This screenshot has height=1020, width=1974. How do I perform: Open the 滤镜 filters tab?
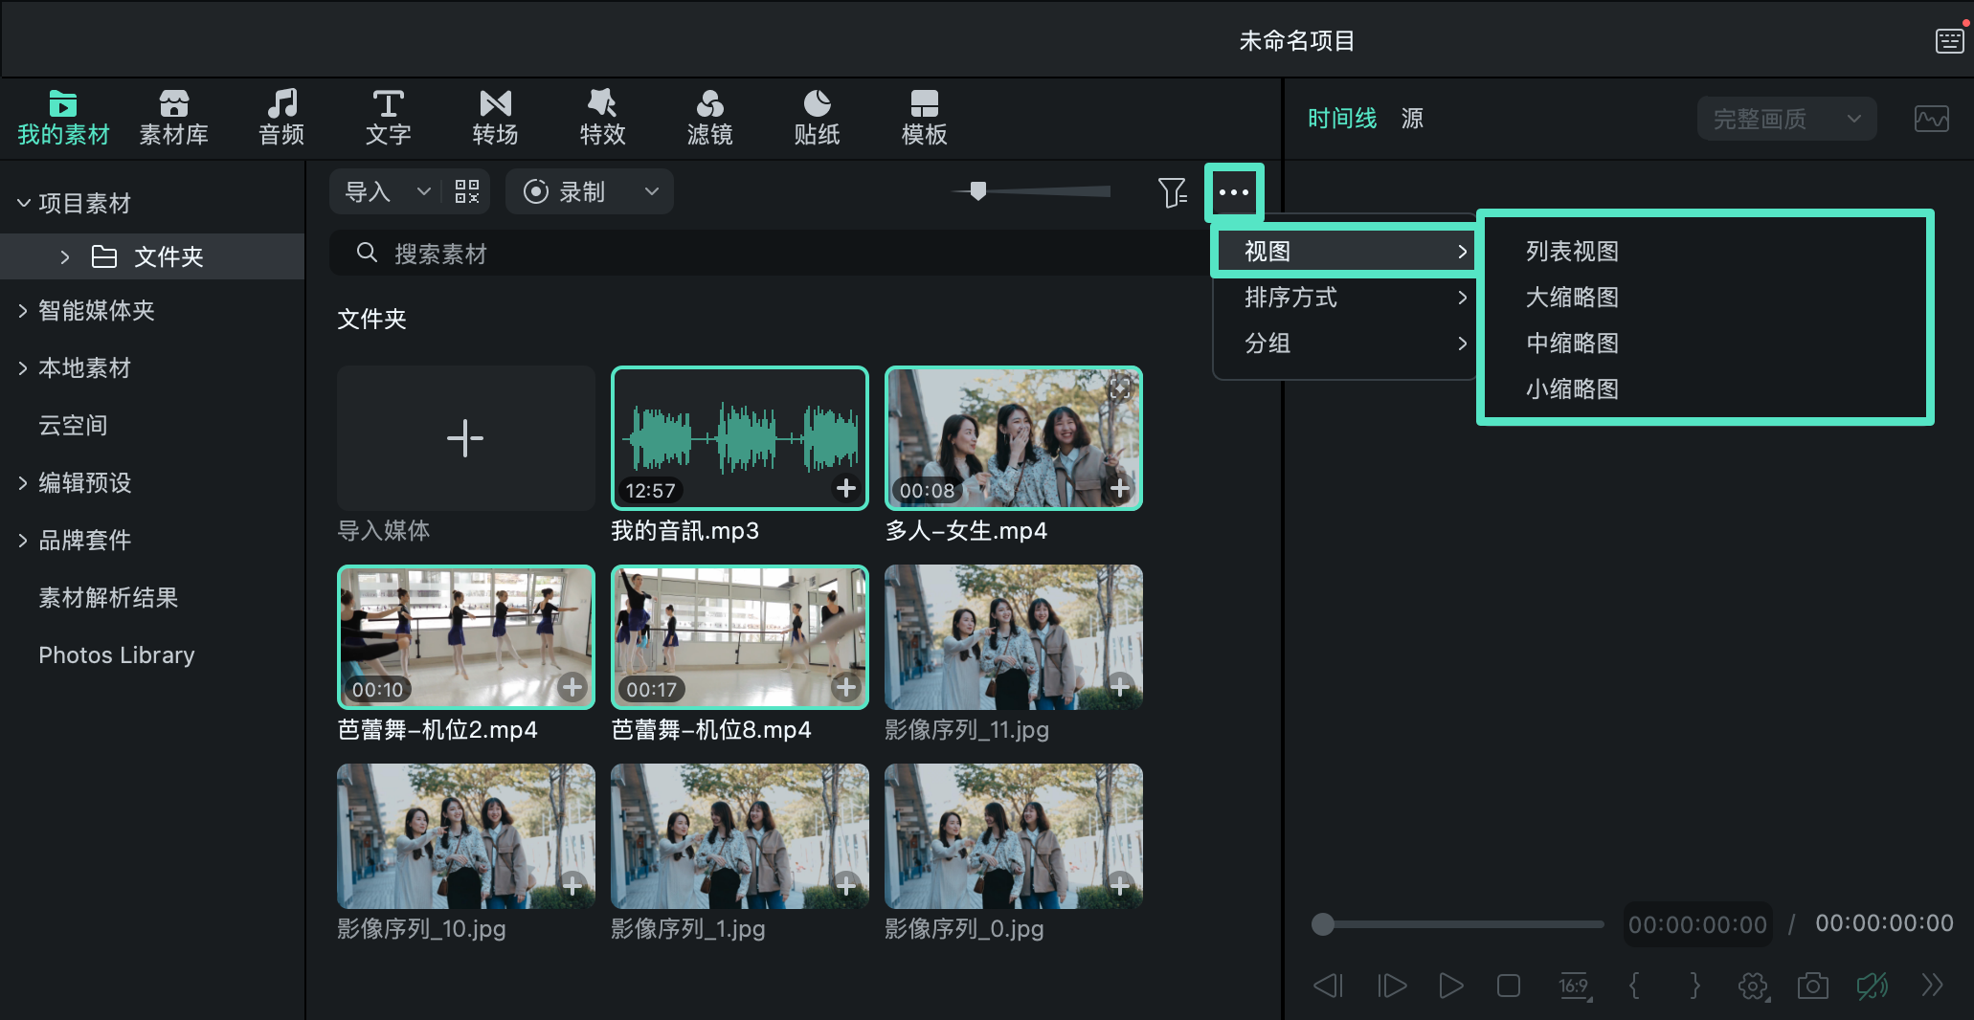[709, 118]
